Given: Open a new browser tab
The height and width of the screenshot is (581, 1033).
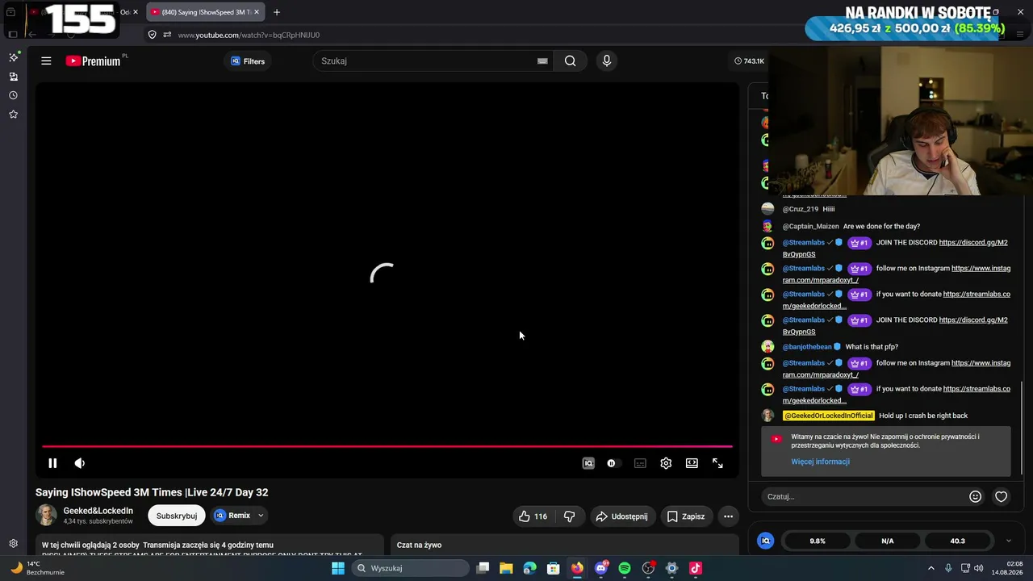Looking at the screenshot, I should tap(277, 12).
